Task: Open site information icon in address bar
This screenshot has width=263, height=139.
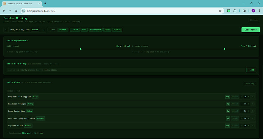Action: 23,11
